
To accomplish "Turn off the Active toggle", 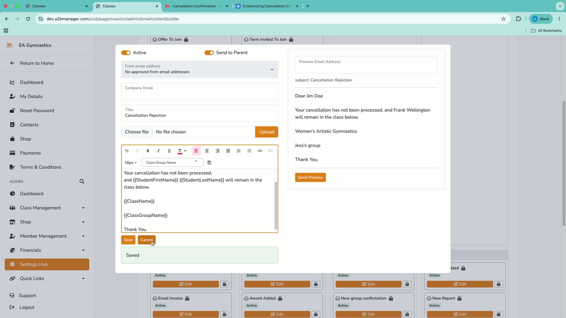I will 126,53.
